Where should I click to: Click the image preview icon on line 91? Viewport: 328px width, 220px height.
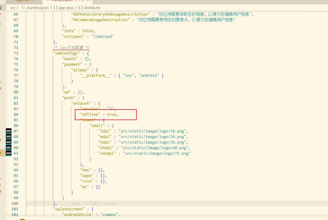9,153
